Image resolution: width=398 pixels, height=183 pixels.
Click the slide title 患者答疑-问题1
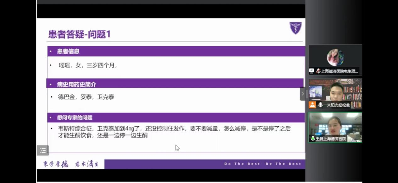pos(79,34)
